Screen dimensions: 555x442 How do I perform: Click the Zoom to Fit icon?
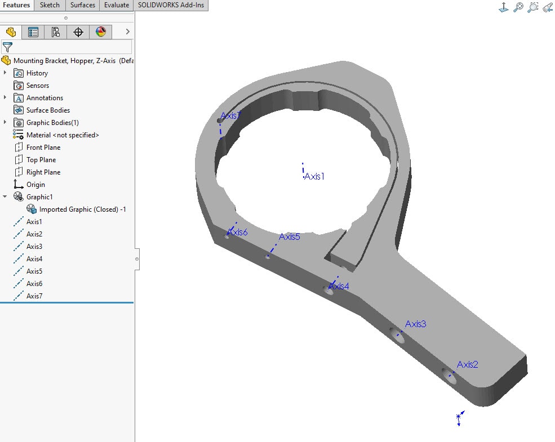518,7
